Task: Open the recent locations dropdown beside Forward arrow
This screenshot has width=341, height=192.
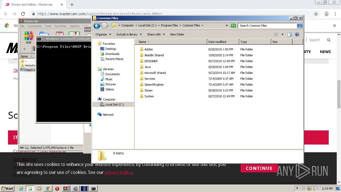Action: click(x=109, y=26)
